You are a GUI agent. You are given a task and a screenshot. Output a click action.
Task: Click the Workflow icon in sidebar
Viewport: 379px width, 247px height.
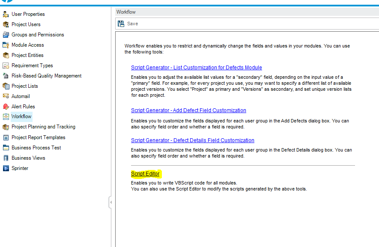[6, 117]
